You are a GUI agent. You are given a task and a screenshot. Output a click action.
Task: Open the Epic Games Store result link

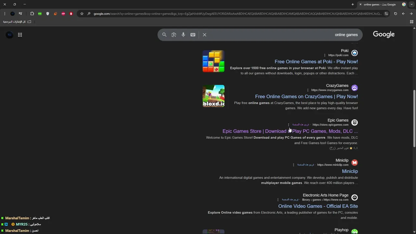290,131
